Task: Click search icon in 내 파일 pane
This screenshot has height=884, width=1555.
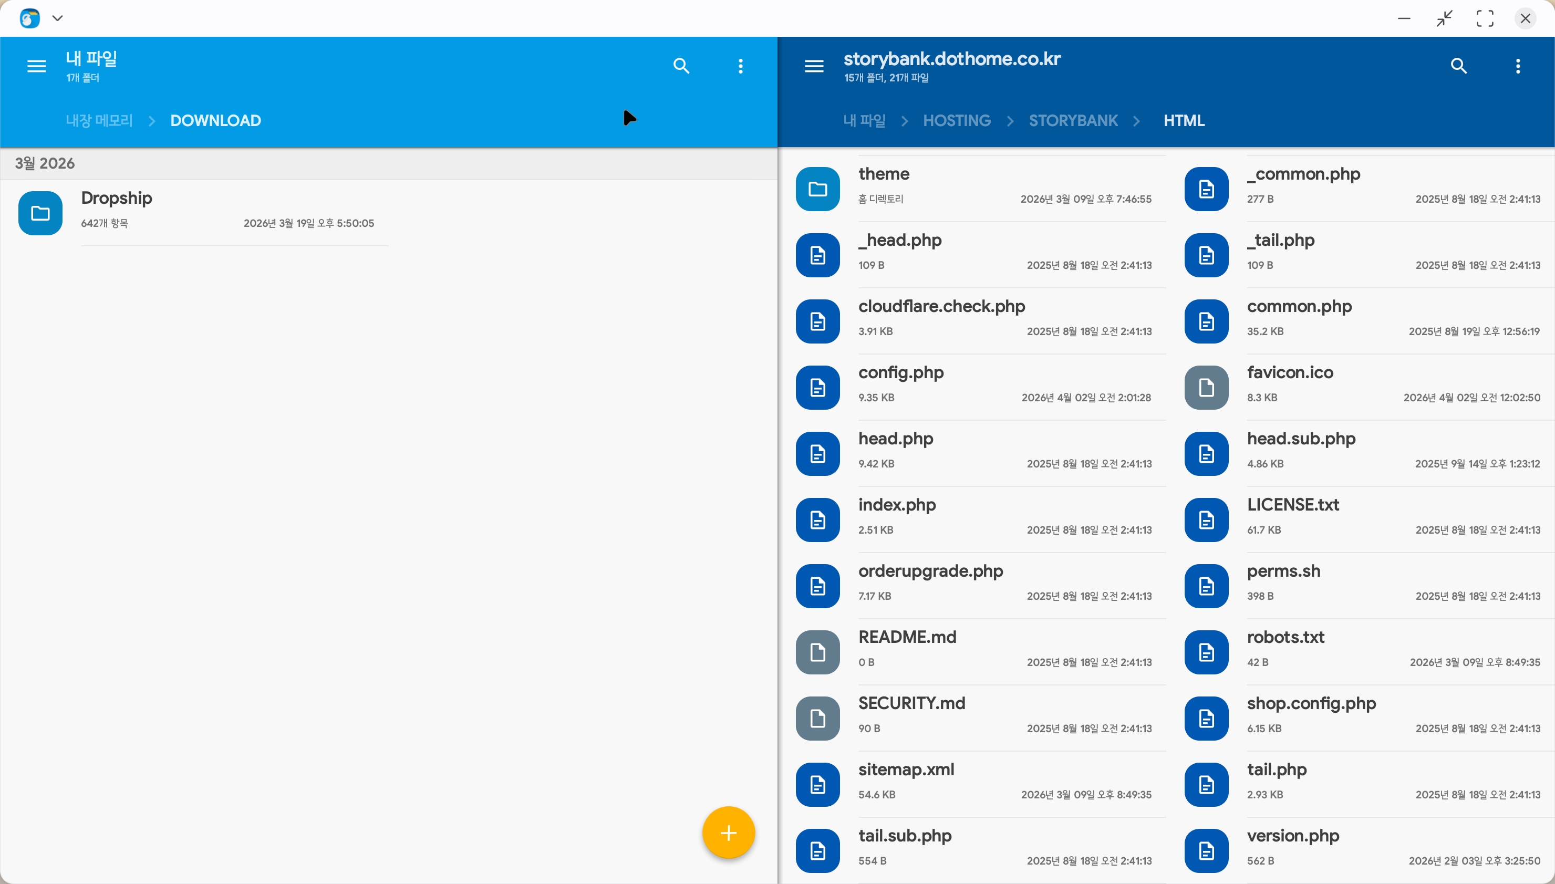Action: (x=681, y=66)
